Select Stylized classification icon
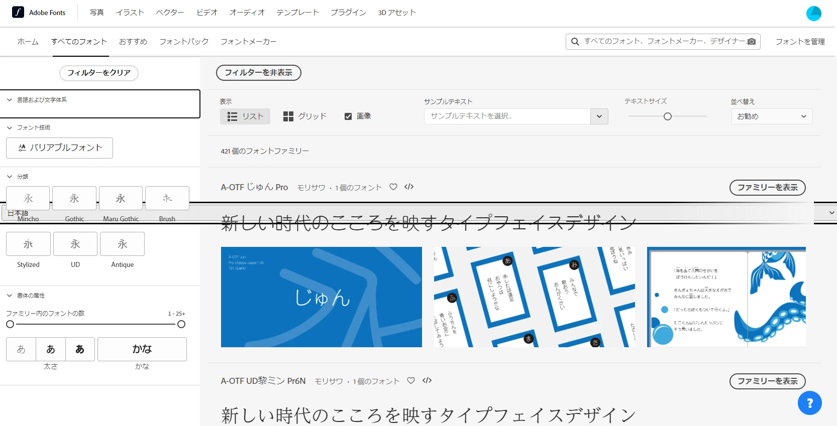The image size is (837, 426). coord(28,244)
